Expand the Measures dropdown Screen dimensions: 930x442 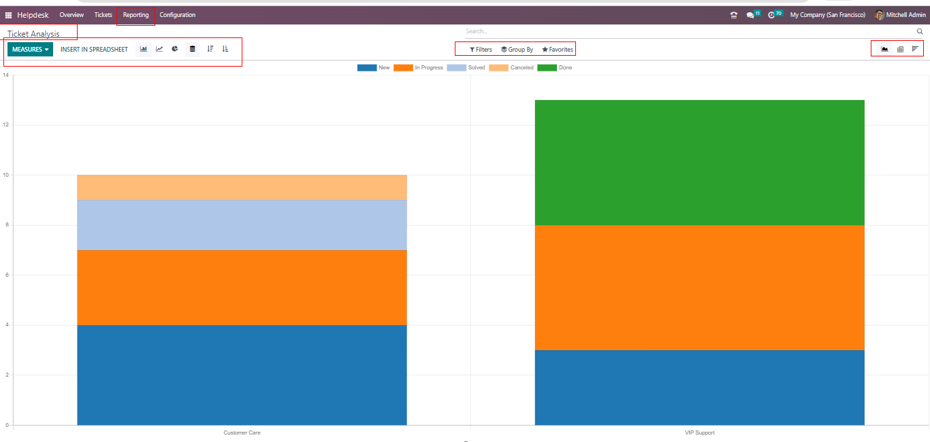pos(30,50)
